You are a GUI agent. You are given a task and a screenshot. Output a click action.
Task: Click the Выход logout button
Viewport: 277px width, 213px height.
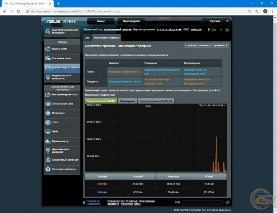pos(101,21)
